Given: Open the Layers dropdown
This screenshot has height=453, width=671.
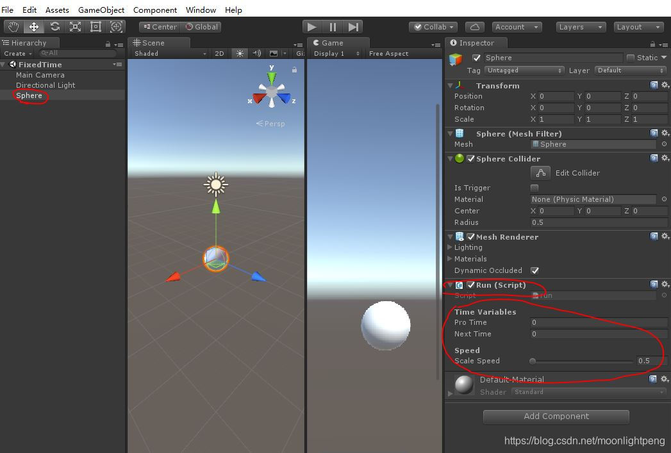Looking at the screenshot, I should [x=581, y=27].
